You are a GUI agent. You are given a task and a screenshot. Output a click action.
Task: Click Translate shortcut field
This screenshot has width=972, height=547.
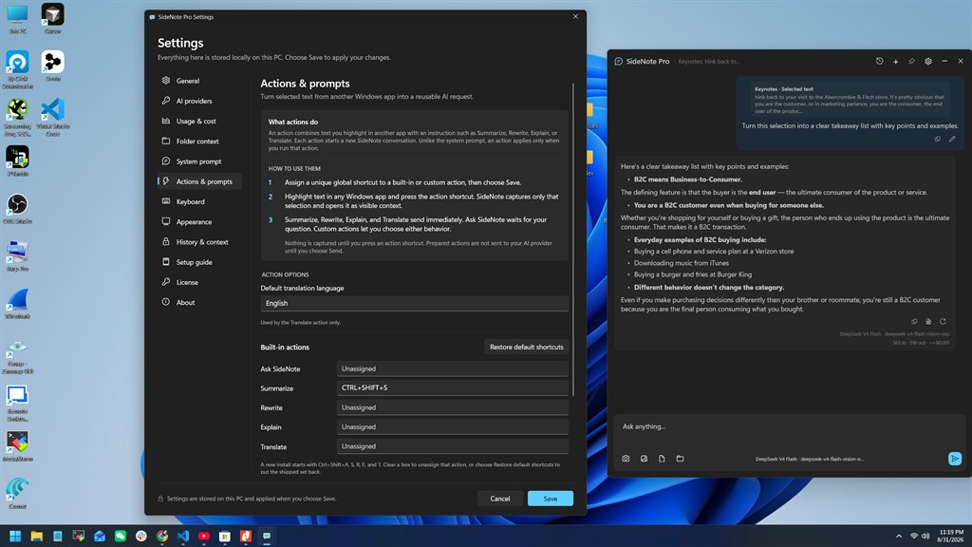[x=453, y=446]
